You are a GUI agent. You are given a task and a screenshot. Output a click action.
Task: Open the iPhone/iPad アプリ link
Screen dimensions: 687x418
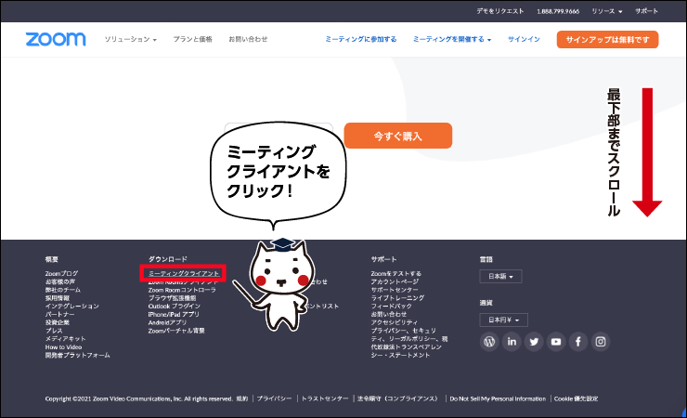point(174,314)
